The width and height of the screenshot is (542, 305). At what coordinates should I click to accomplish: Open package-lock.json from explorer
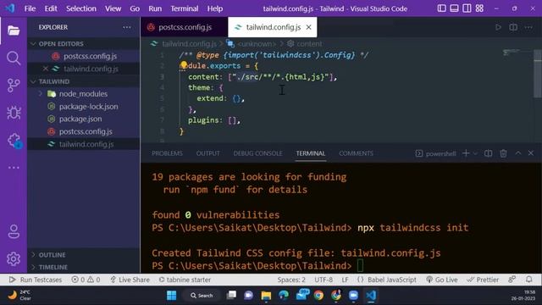point(84,107)
